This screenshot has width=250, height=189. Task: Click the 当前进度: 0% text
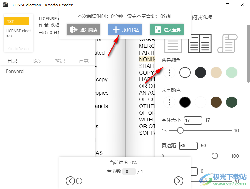point(123,163)
